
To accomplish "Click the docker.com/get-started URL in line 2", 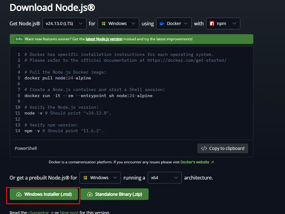I will (x=187, y=60).
